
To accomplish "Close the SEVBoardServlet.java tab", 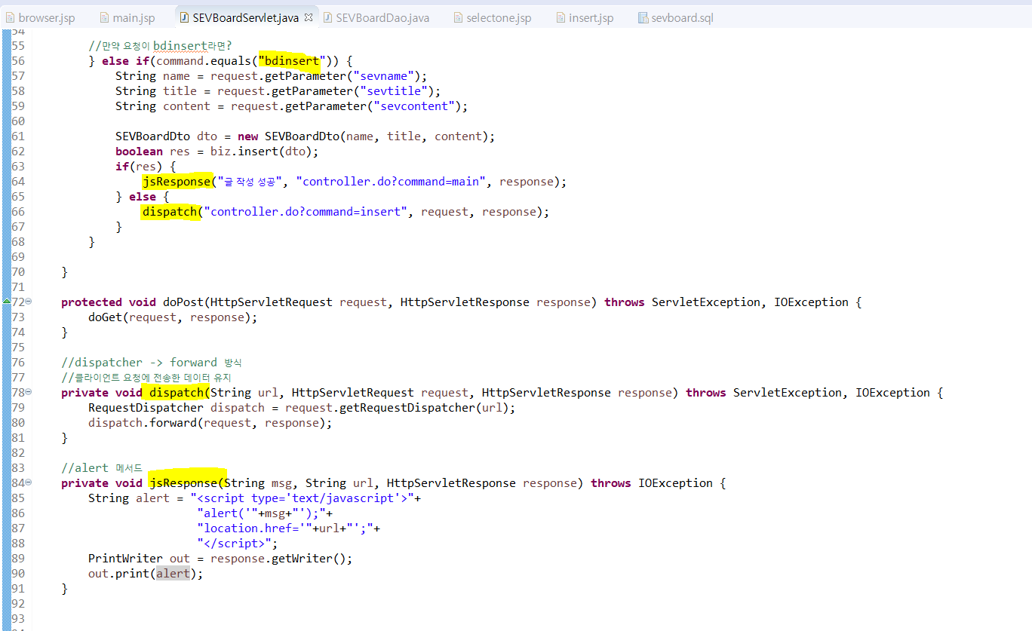I will tap(308, 17).
